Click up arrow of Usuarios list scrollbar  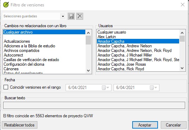[182, 33]
